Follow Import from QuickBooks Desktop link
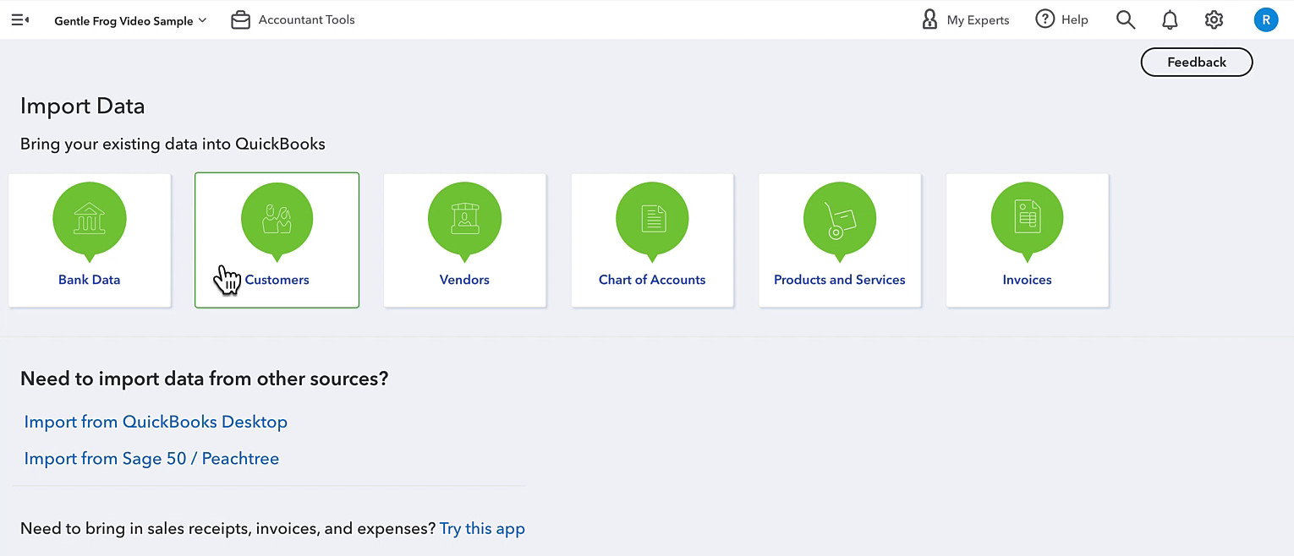This screenshot has width=1294, height=556. [156, 422]
